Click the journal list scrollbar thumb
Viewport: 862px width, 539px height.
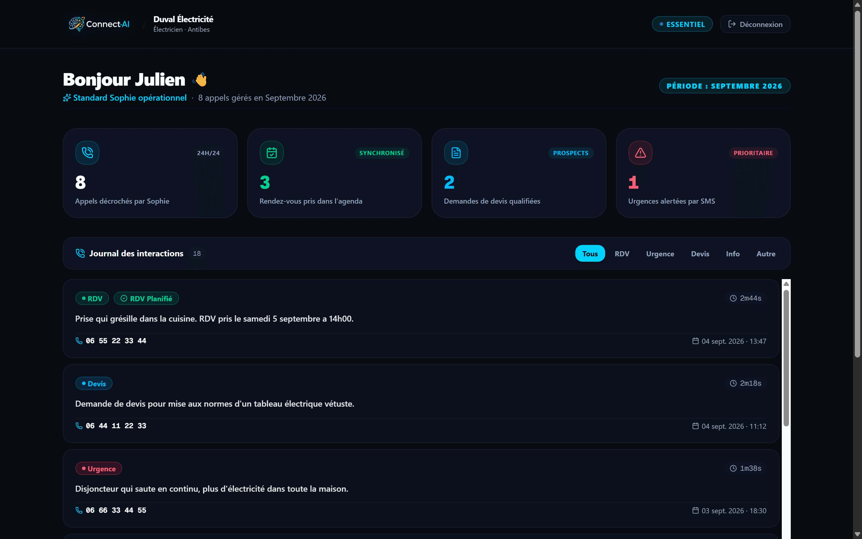pos(786,358)
